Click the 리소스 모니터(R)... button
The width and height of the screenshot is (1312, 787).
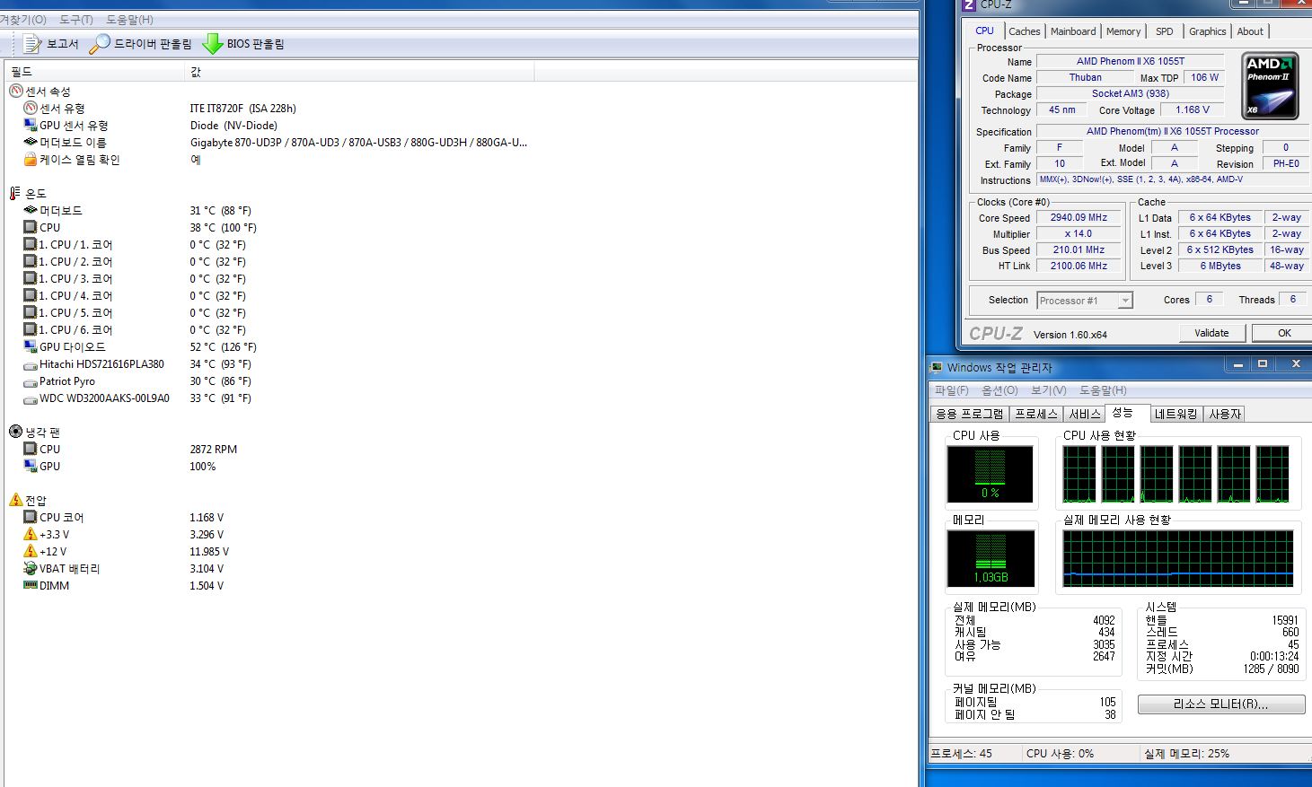coord(1221,704)
